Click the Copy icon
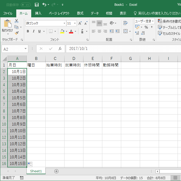The image size is (181, 181). click(x=16, y=27)
